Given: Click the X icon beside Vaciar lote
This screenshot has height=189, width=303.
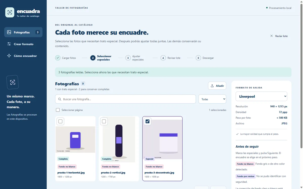Looking at the screenshot, I should coord(271,36).
